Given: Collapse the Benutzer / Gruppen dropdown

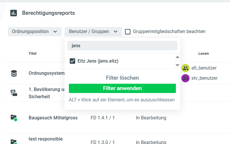Looking at the screenshot, I should 93,32.
